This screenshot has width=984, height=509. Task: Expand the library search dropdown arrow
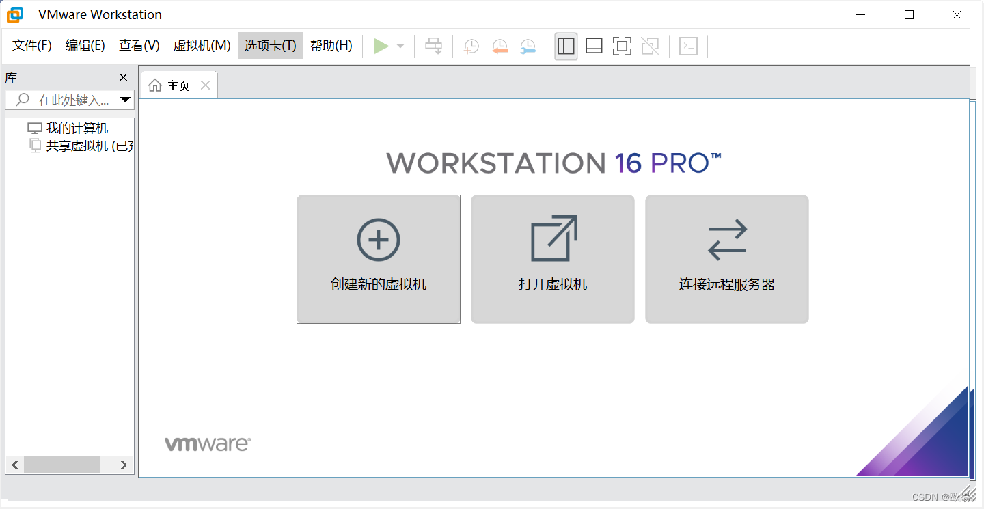[126, 100]
